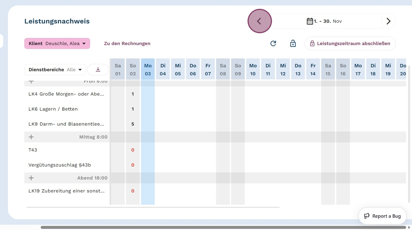Screen dimensions: 412x230
Task: Click the refresh icon
Action: coord(273,43)
